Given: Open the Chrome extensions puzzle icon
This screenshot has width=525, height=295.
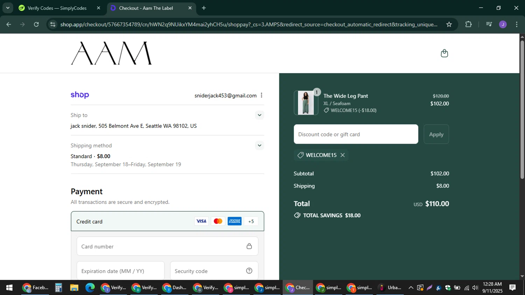Looking at the screenshot, I should (468, 24).
